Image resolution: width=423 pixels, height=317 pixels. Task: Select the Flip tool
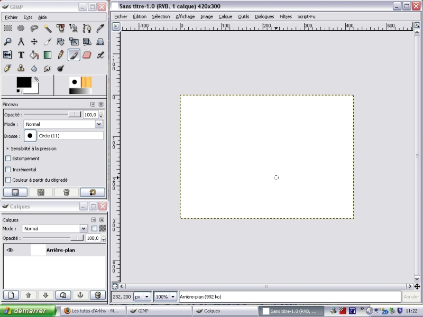[7, 55]
